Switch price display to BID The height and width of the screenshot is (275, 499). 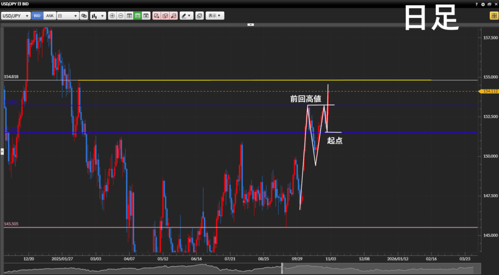point(37,16)
